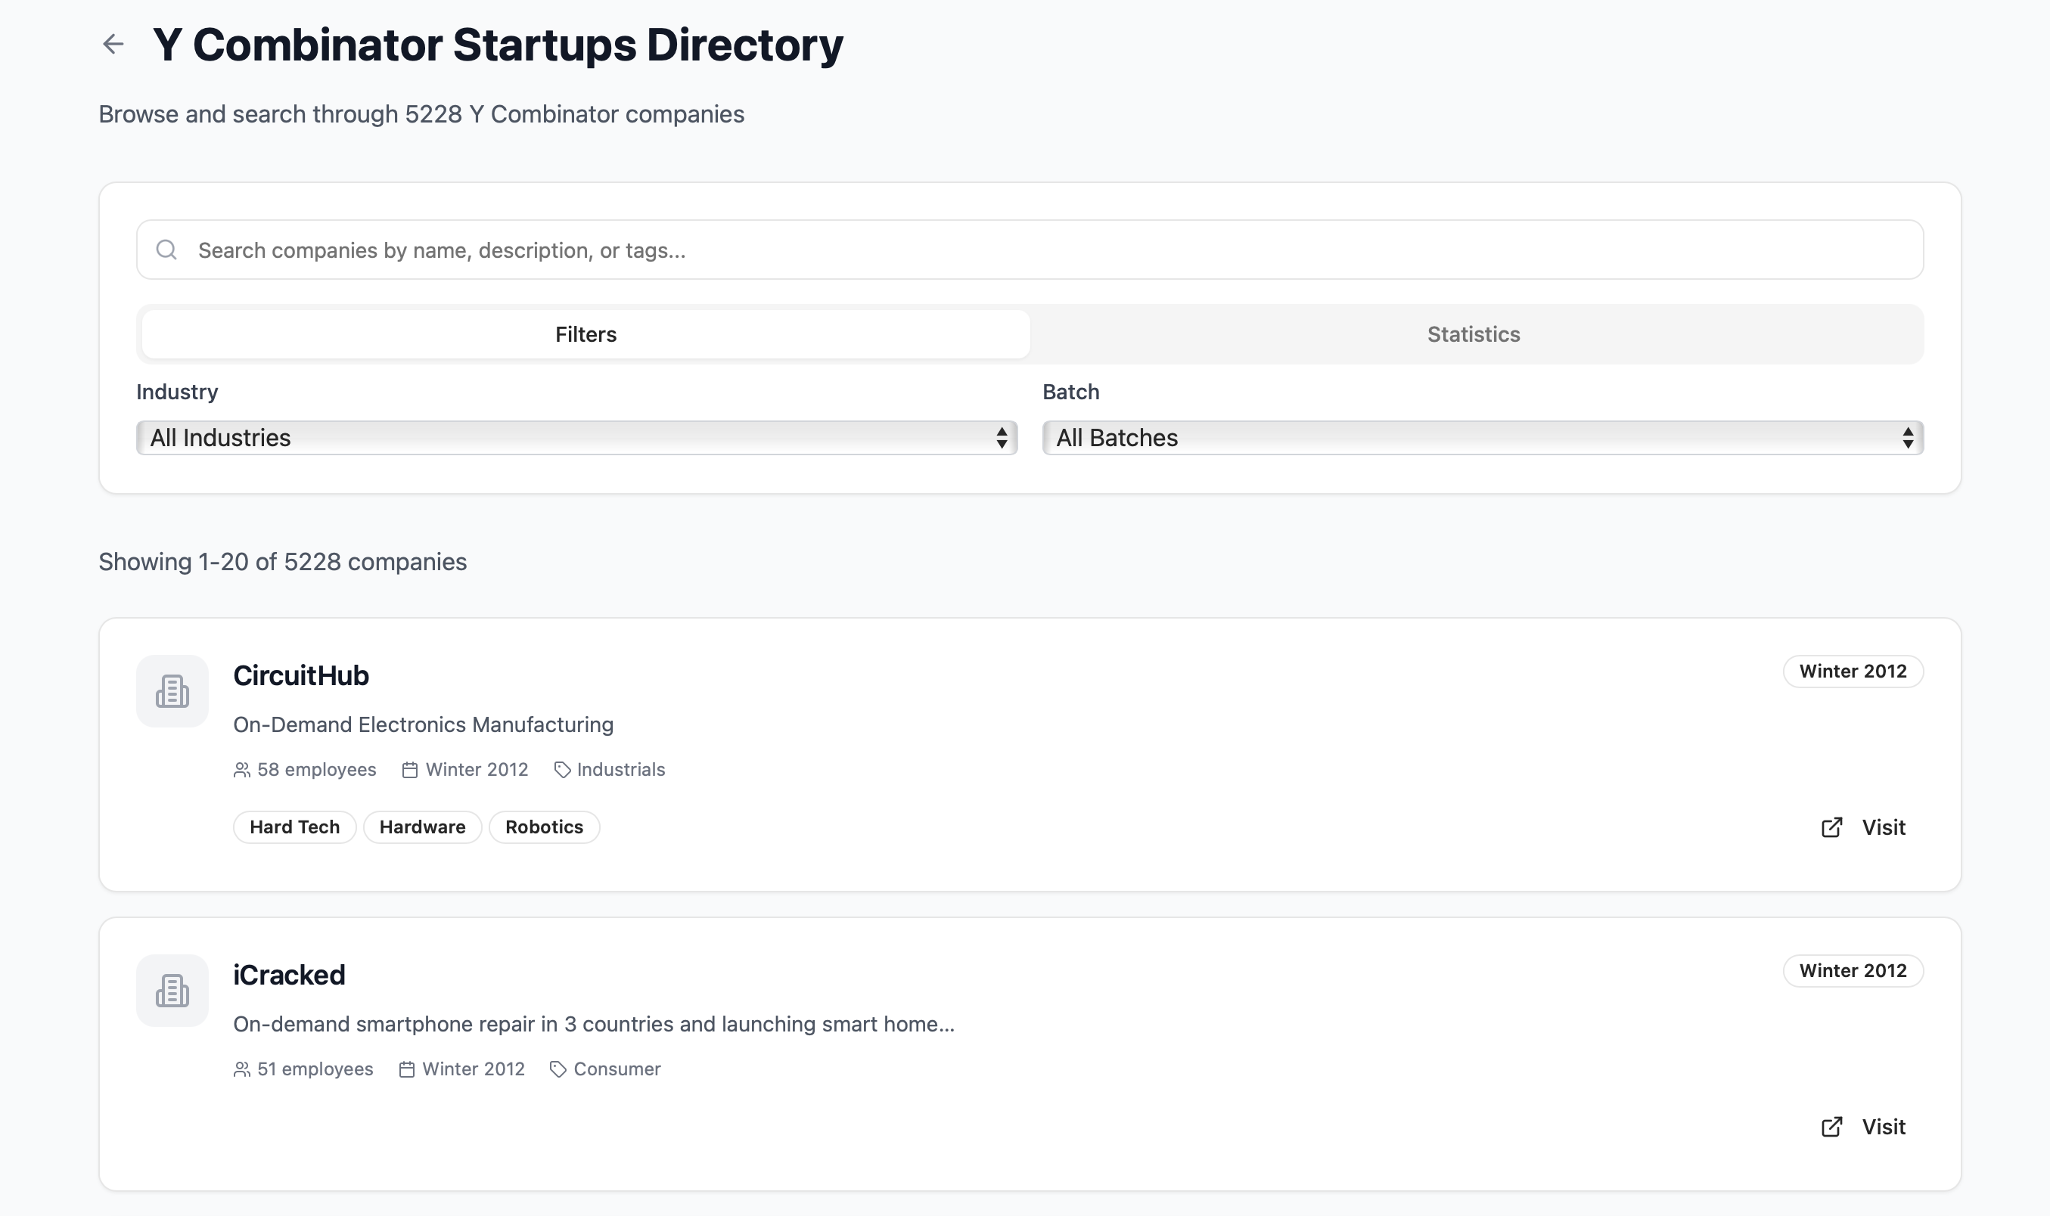Click iCracked building logo icon
This screenshot has width=2050, height=1216.
(x=172, y=990)
